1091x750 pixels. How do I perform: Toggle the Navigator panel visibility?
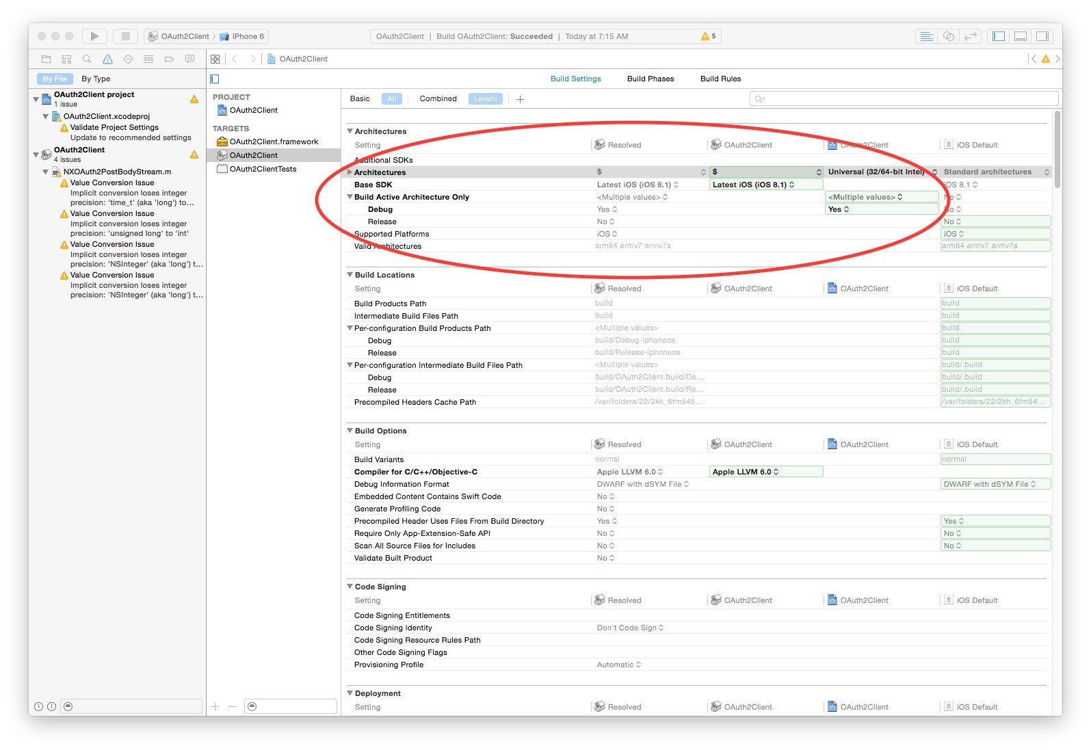point(999,36)
